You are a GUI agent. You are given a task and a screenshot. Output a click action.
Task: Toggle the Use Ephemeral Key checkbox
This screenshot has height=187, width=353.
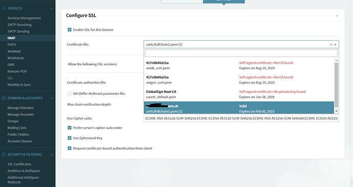click(70, 138)
